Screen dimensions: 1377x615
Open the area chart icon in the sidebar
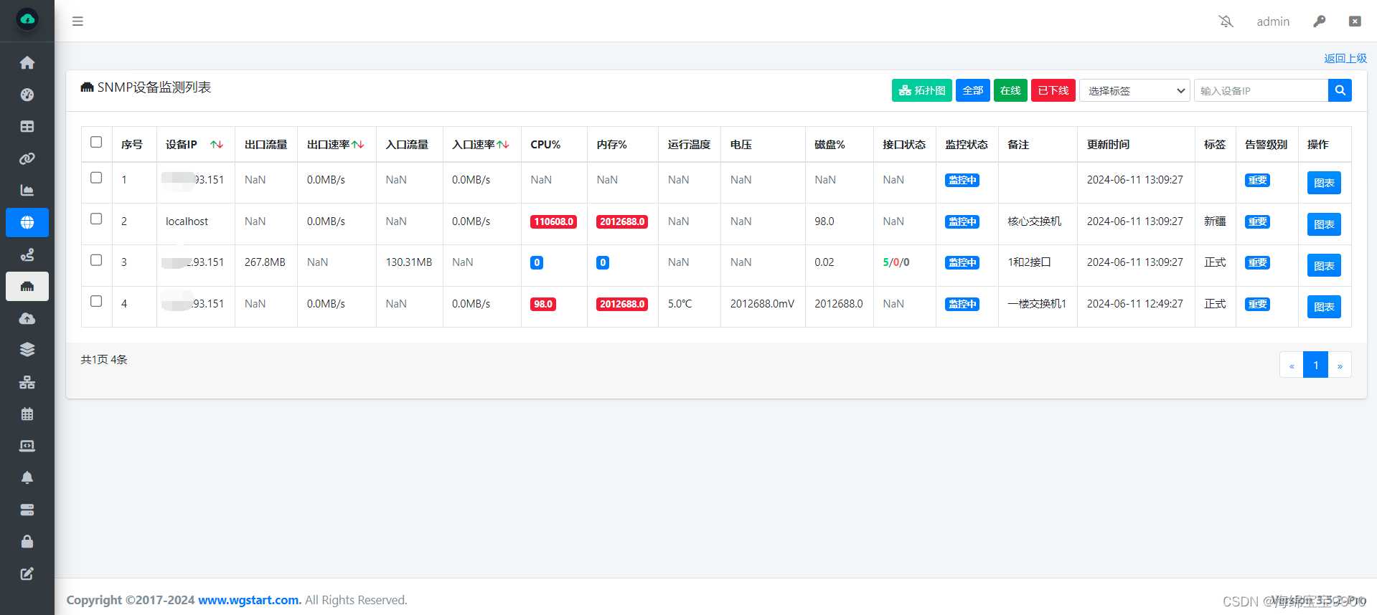[27, 190]
